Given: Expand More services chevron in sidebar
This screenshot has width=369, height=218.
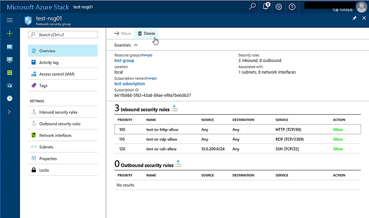Looking at the screenshot, I should (9, 112).
